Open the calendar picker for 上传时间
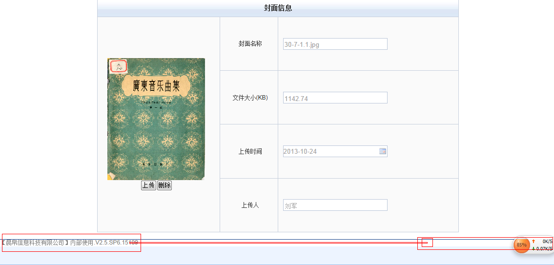Viewport: 554px width, 265px height. [x=382, y=151]
